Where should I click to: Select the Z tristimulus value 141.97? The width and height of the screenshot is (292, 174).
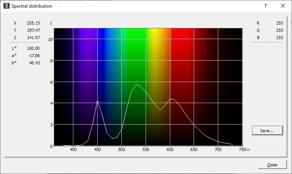point(33,38)
